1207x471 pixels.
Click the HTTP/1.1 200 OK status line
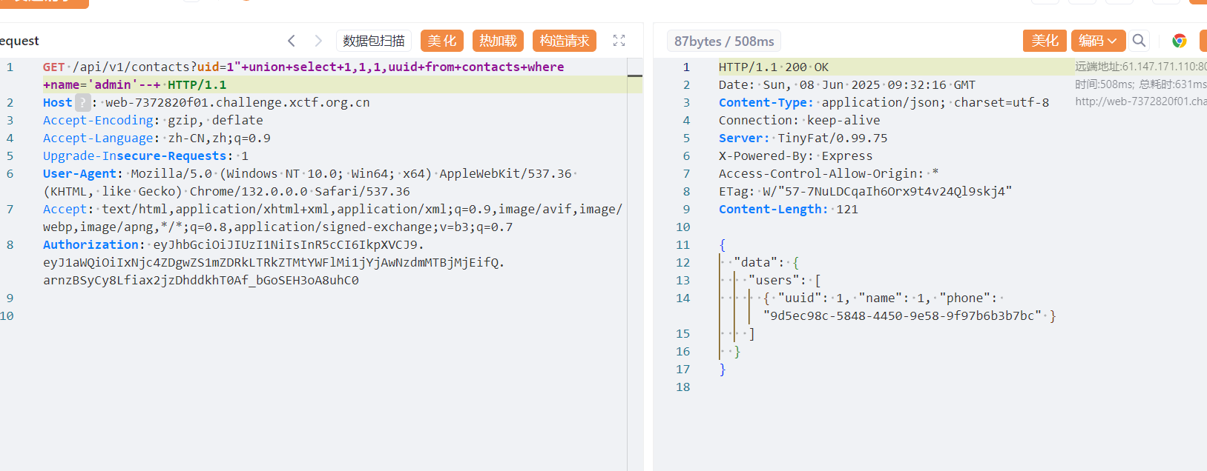point(774,67)
